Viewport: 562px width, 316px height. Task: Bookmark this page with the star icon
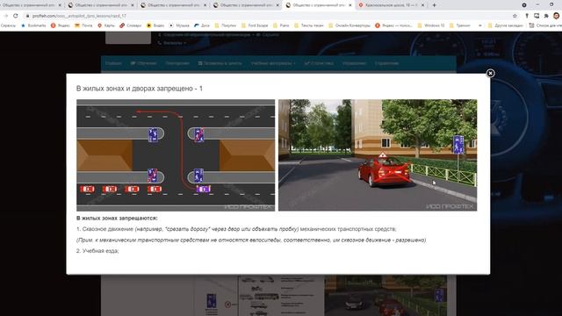(515, 16)
